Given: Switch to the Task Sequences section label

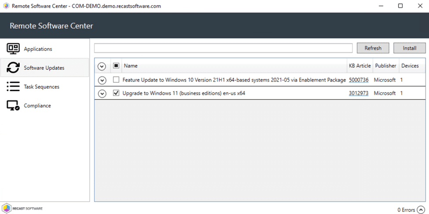Looking at the screenshot, I should click(x=41, y=87).
